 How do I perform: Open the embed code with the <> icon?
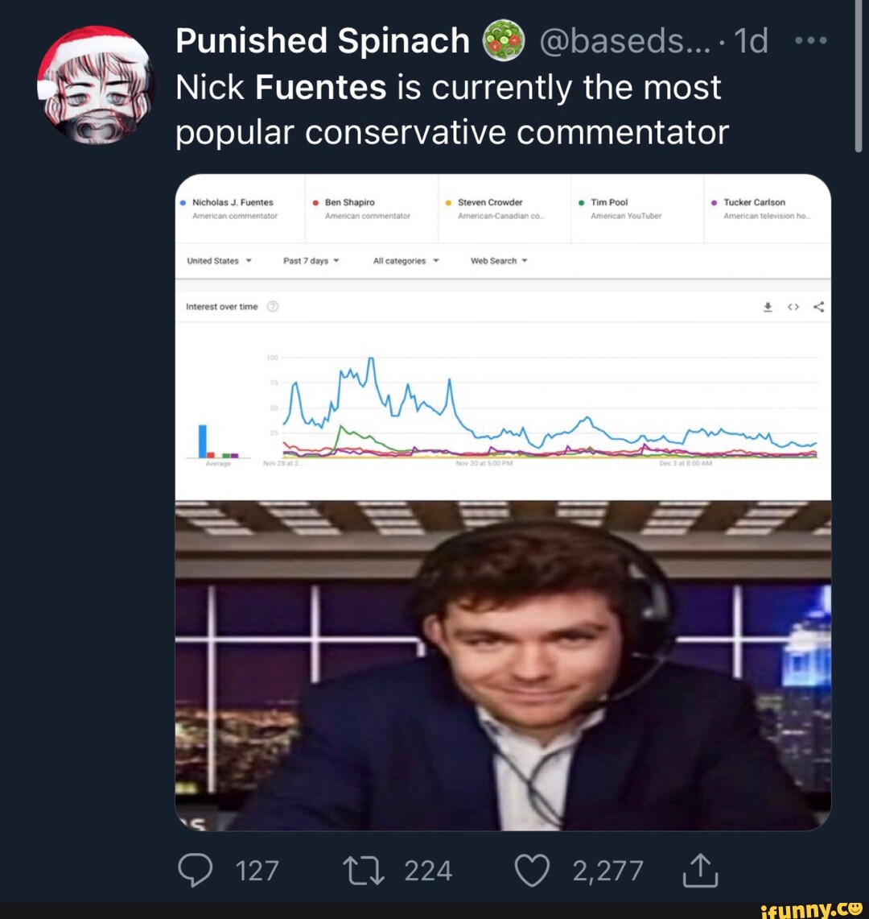click(792, 306)
